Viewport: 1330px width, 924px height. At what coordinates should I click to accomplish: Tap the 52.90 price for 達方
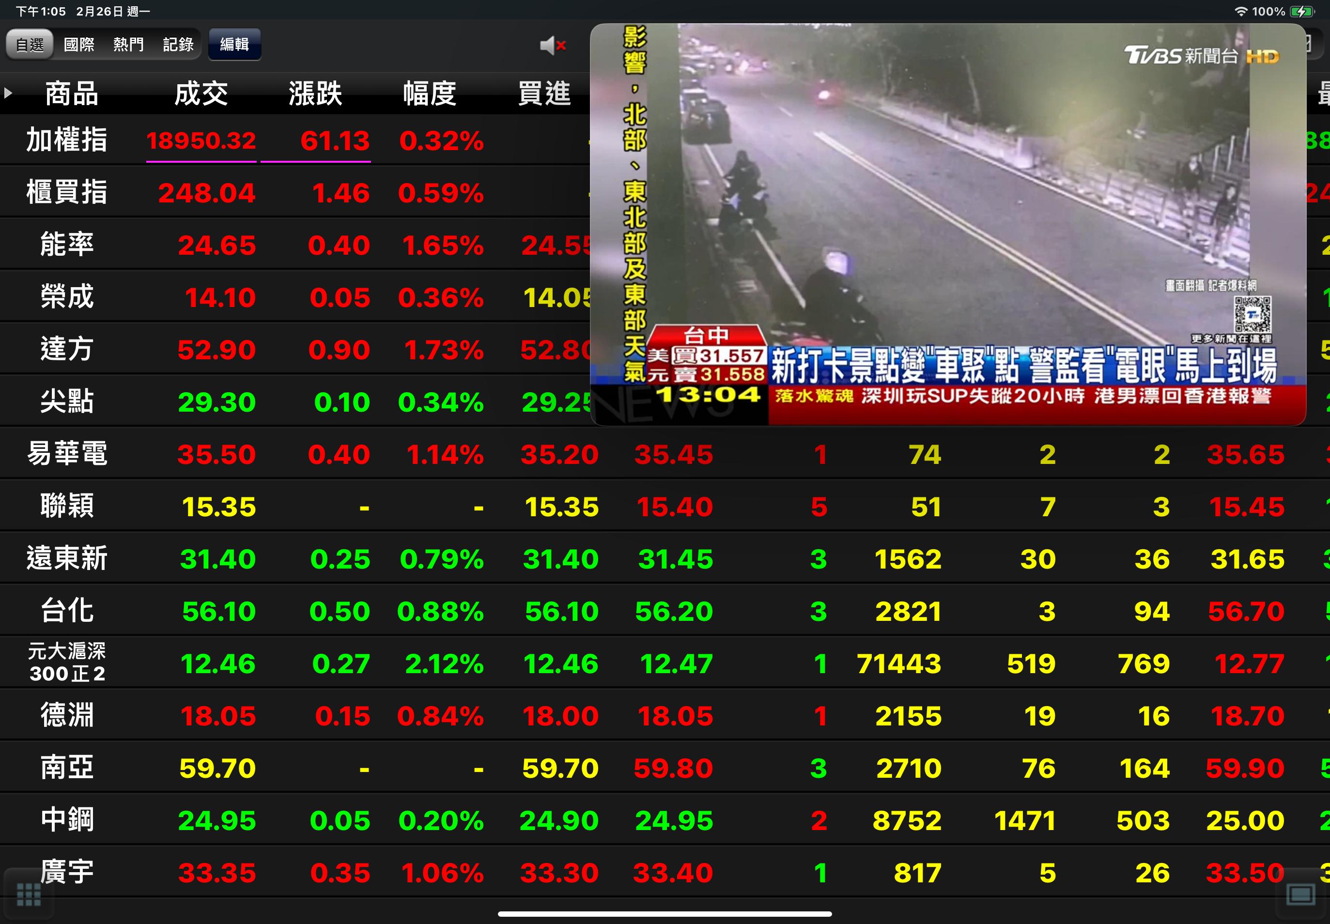coord(217,350)
